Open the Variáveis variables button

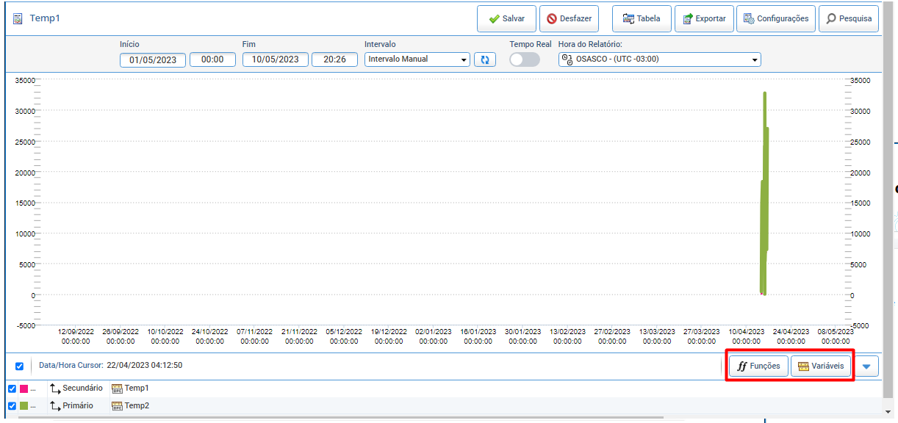822,366
